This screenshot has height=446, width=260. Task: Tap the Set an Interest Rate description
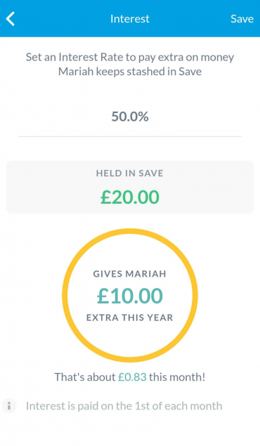tap(130, 64)
